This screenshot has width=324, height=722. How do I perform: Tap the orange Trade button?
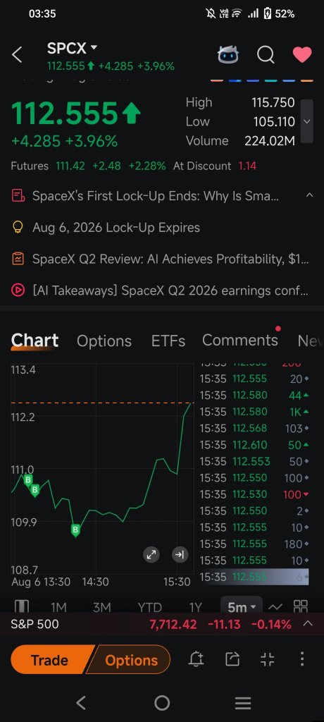[x=50, y=660]
